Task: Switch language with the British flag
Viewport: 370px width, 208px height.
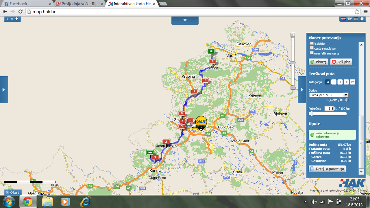Action: 350,19
